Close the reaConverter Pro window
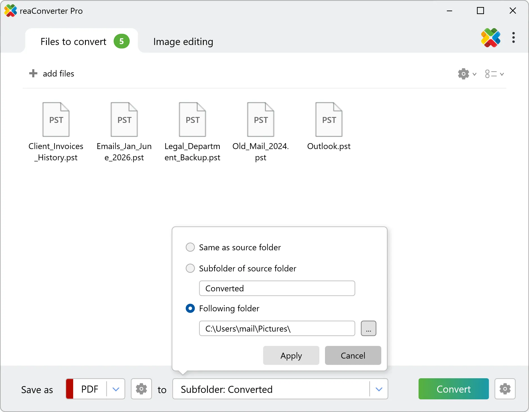 coord(513,11)
